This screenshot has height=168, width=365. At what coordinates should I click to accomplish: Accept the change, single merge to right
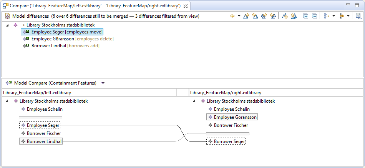pyautogui.click(x=246, y=16)
